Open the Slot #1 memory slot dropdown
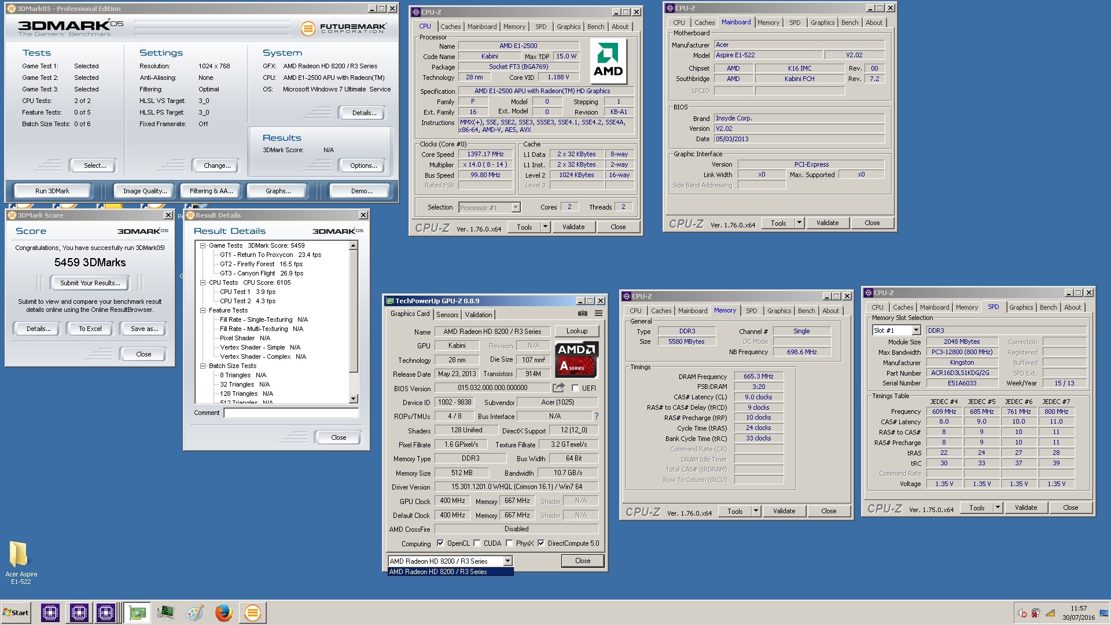Viewport: 1111px width, 625px height. 916,330
